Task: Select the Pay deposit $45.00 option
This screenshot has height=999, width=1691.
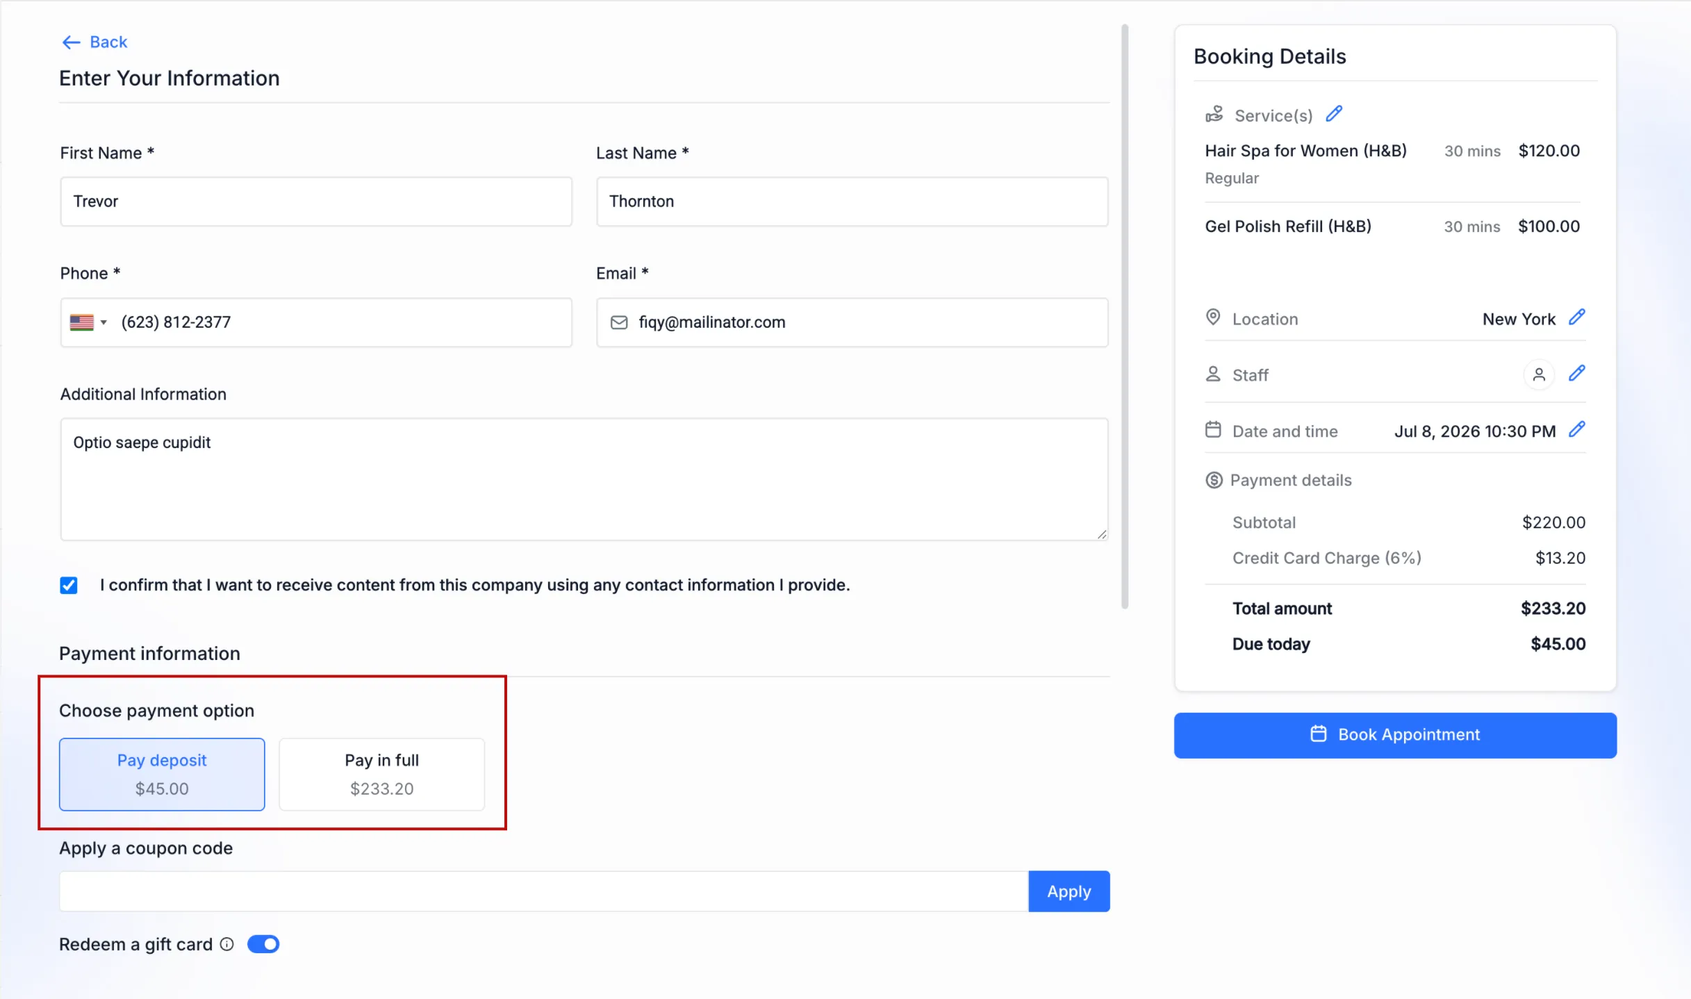Action: 162,774
